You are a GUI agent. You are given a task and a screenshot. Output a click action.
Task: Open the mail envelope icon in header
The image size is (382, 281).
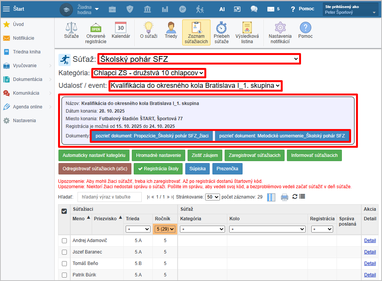[x=271, y=9]
